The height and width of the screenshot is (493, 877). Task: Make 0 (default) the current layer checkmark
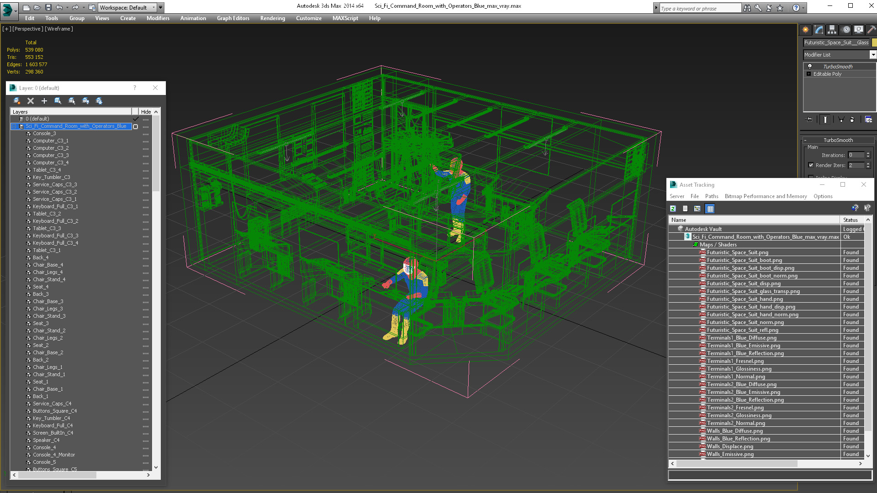coord(136,119)
